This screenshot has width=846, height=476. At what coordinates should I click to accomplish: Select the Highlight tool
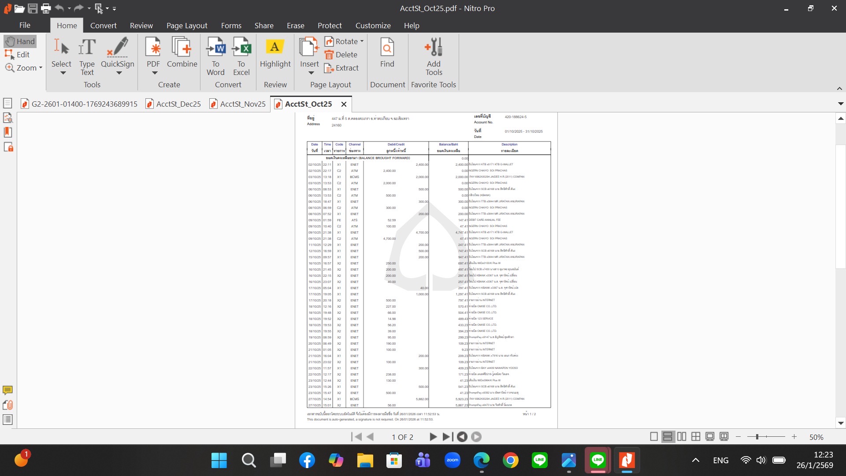pyautogui.click(x=275, y=48)
